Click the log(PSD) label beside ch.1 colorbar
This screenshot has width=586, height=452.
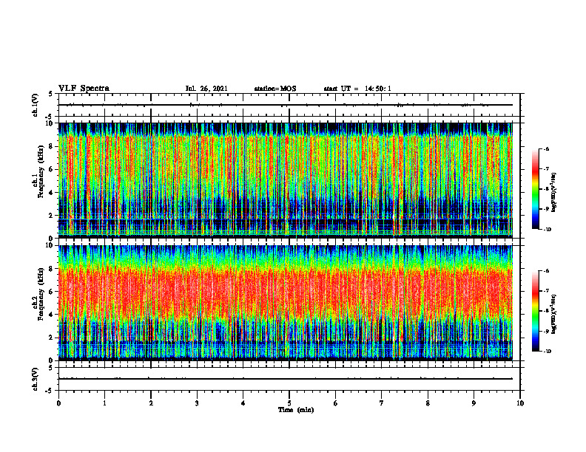click(x=554, y=193)
